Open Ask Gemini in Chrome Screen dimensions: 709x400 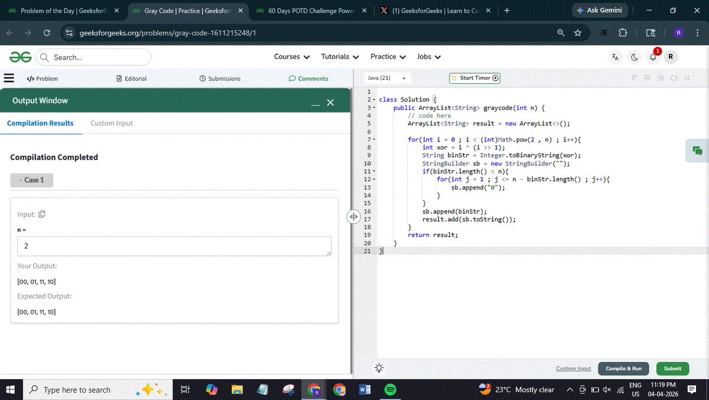click(599, 11)
